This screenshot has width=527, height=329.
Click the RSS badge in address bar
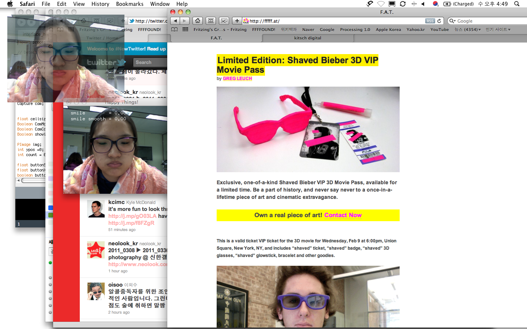click(430, 21)
